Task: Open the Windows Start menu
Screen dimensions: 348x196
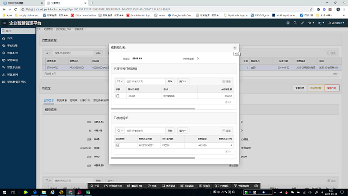Action: tap(4, 192)
